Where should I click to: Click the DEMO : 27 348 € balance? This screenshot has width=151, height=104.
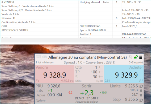click(87, 98)
